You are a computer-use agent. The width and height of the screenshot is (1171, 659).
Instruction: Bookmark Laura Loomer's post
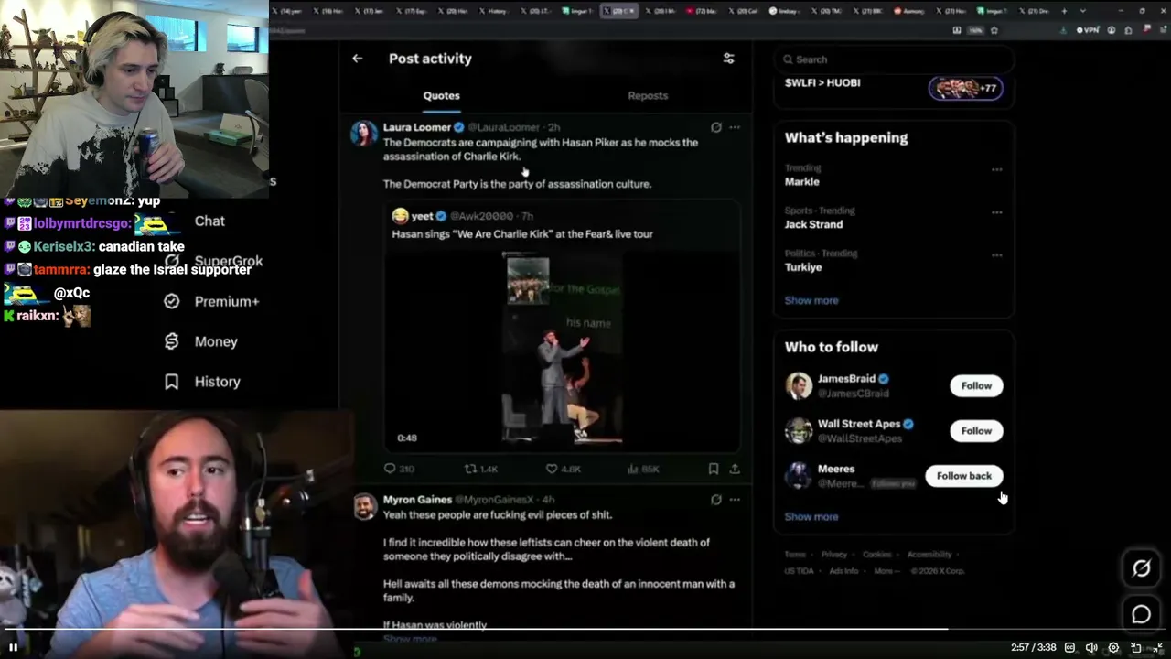click(714, 469)
